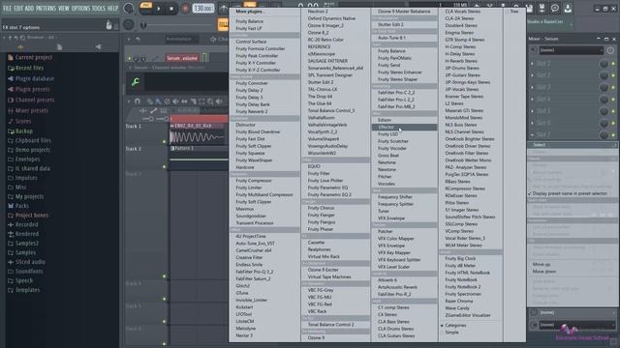The height and width of the screenshot is (348, 620).
Task: Open Channel presets in browser
Action: (35, 100)
